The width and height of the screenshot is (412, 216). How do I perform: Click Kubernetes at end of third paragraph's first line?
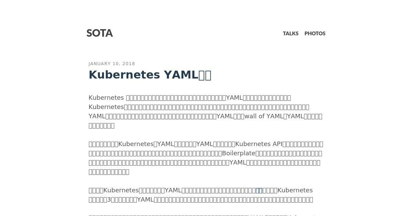click(x=295, y=190)
